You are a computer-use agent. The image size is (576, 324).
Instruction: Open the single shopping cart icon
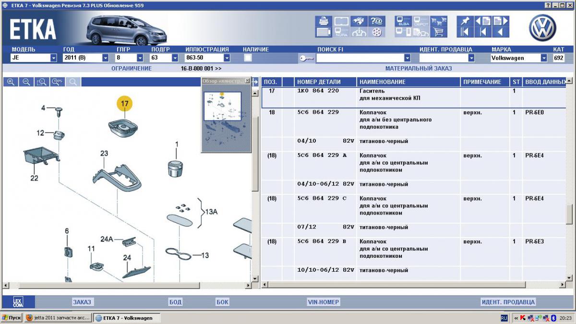pos(438,32)
